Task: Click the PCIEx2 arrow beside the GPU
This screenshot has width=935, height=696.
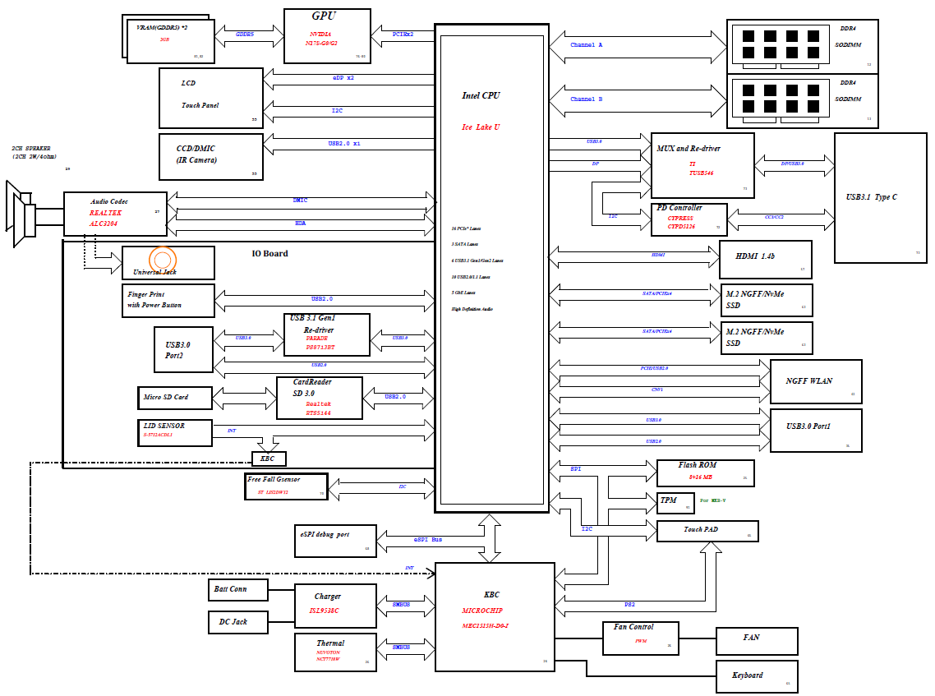Action: pyautogui.click(x=403, y=35)
